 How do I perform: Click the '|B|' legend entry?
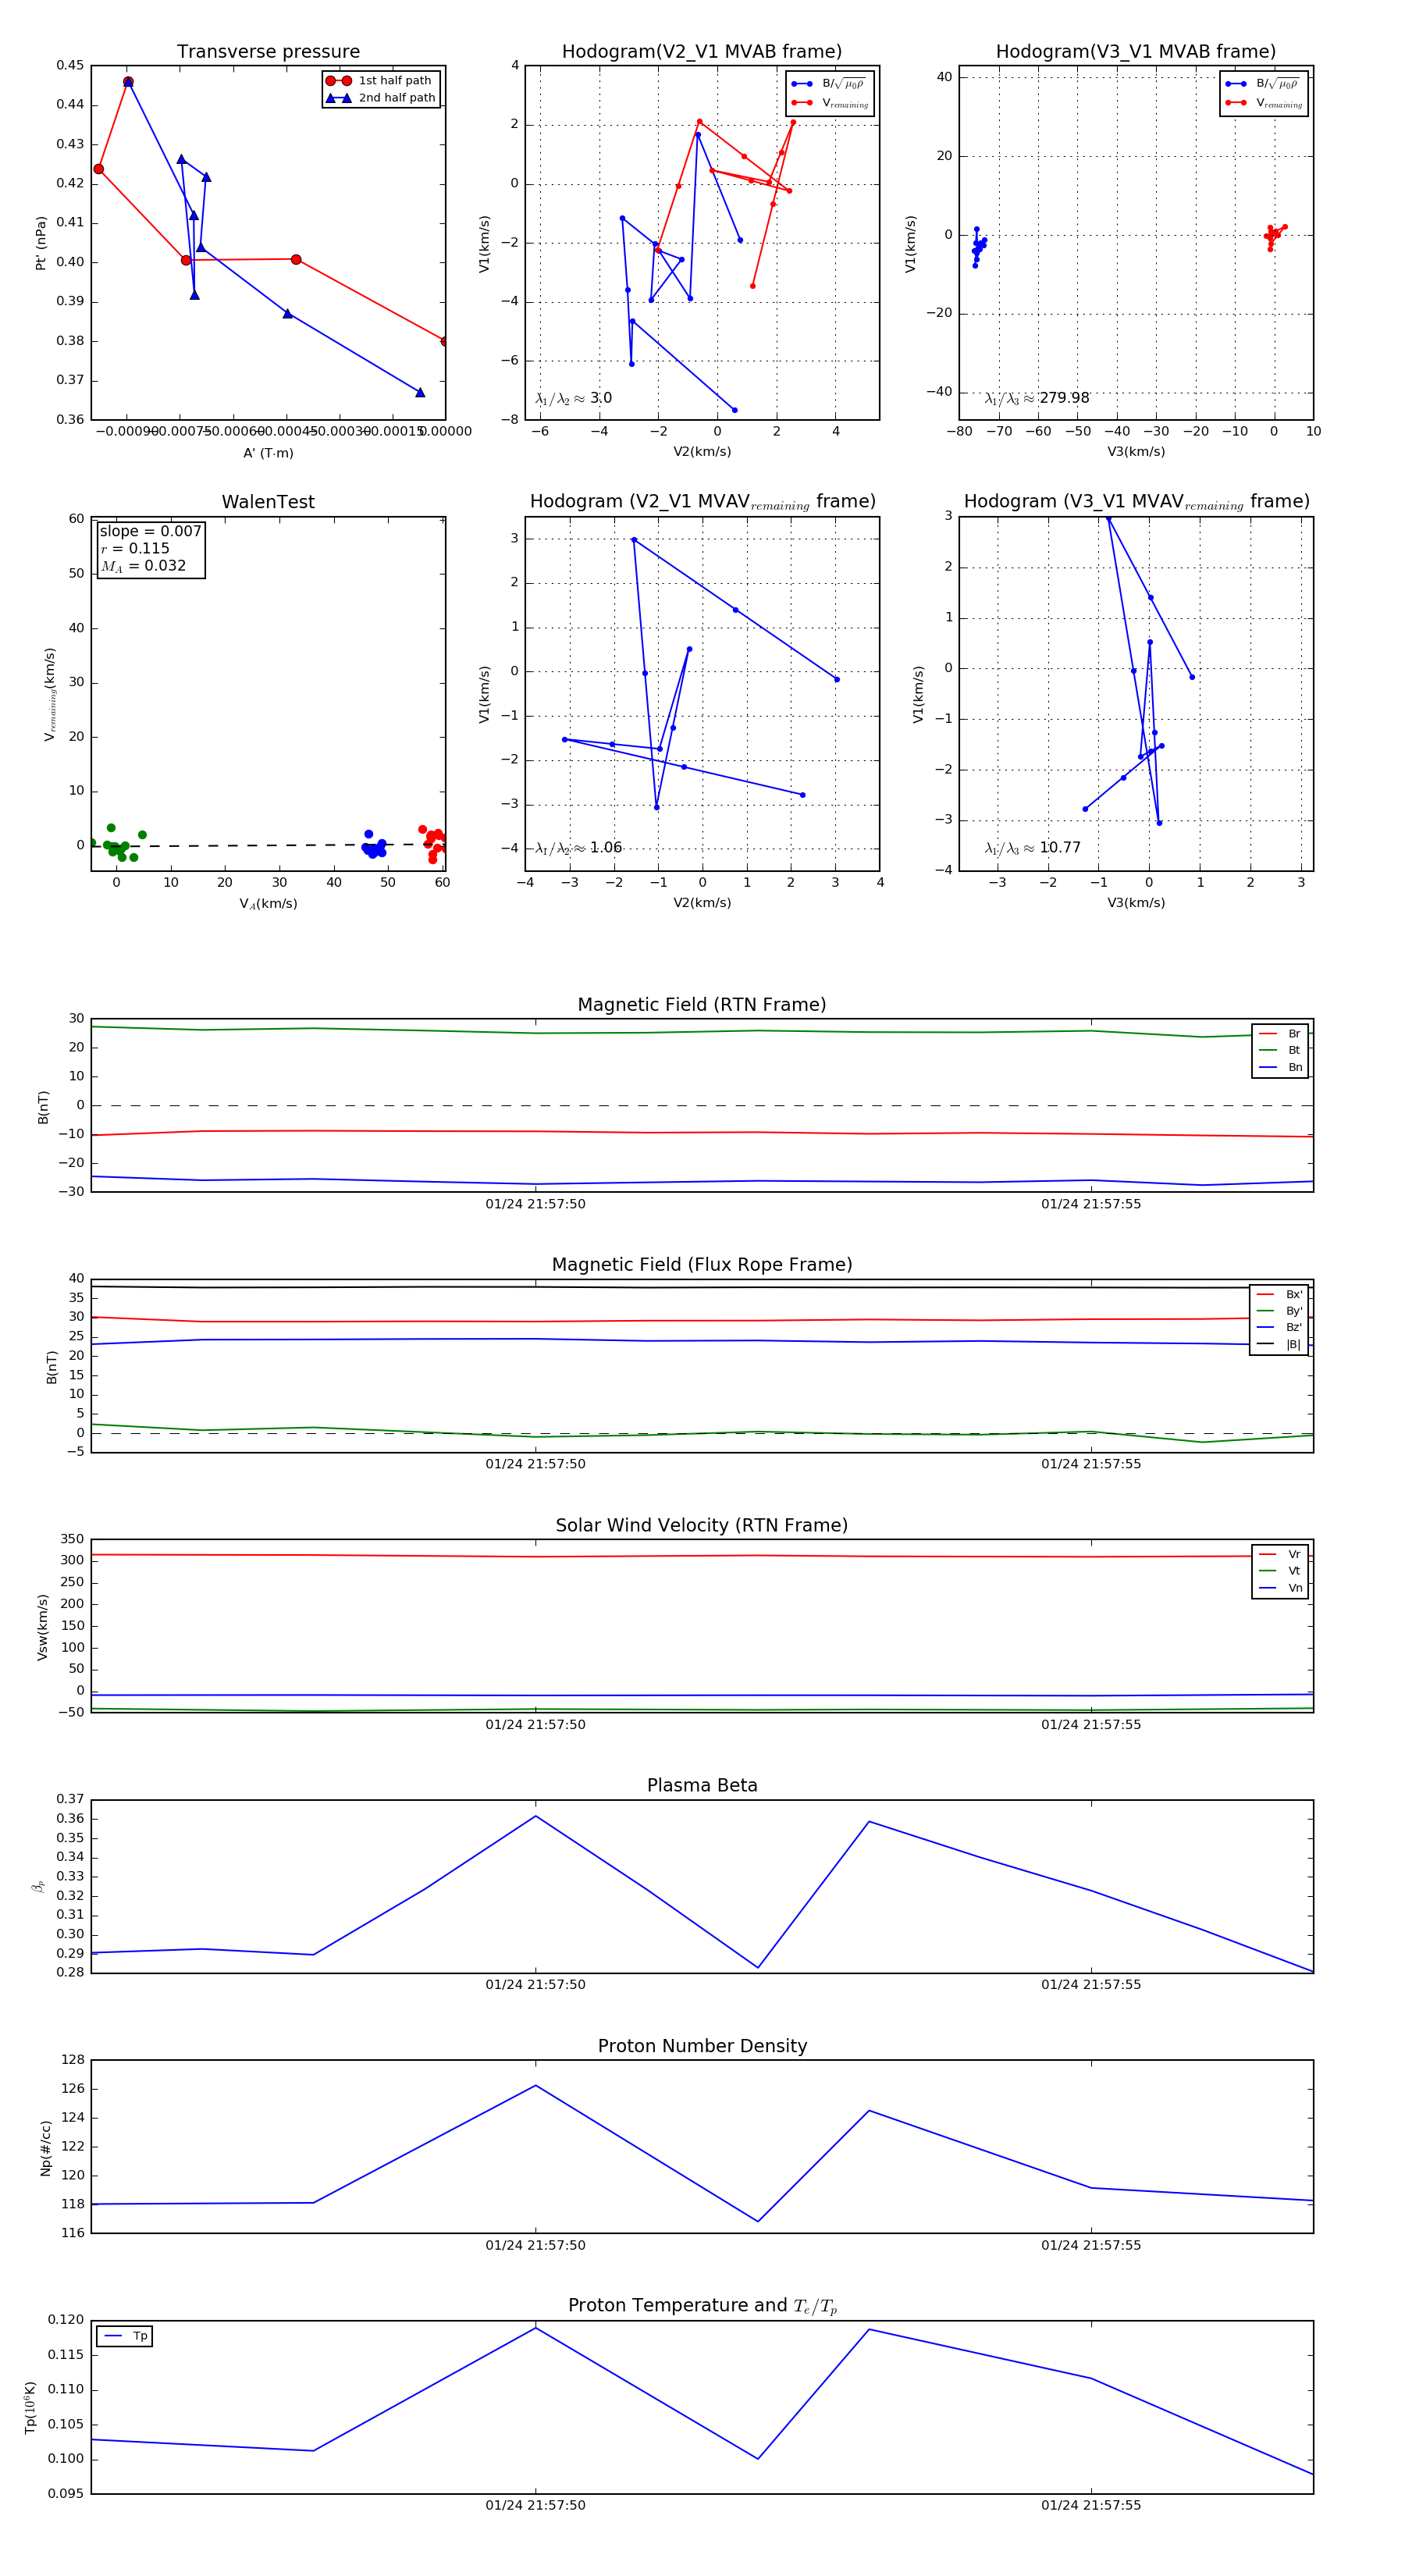(1279, 1344)
